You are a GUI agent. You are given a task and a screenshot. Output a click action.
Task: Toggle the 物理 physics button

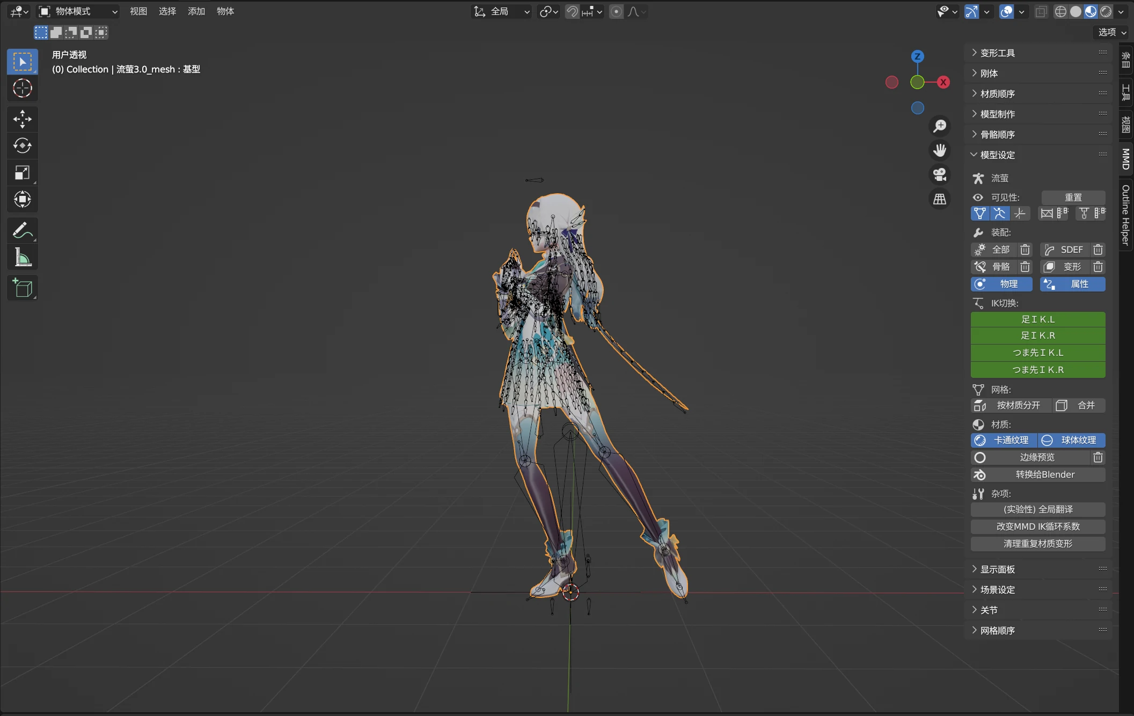(1001, 284)
